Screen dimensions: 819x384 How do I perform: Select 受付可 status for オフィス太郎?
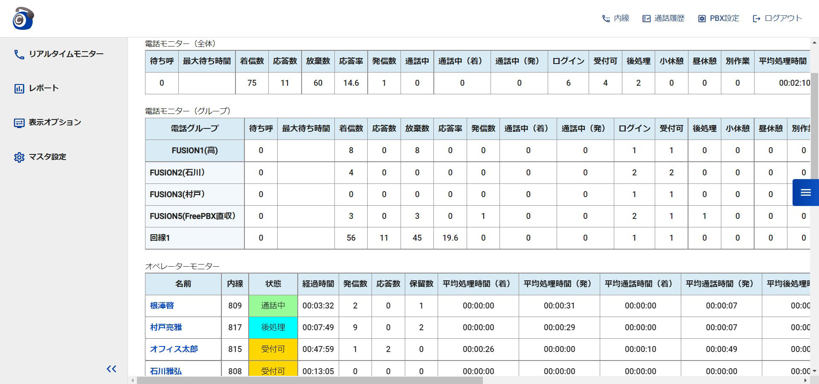point(273,349)
